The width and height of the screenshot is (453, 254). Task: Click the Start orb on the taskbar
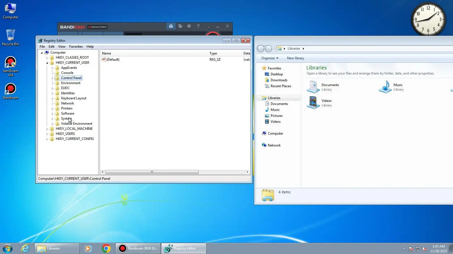click(x=8, y=248)
